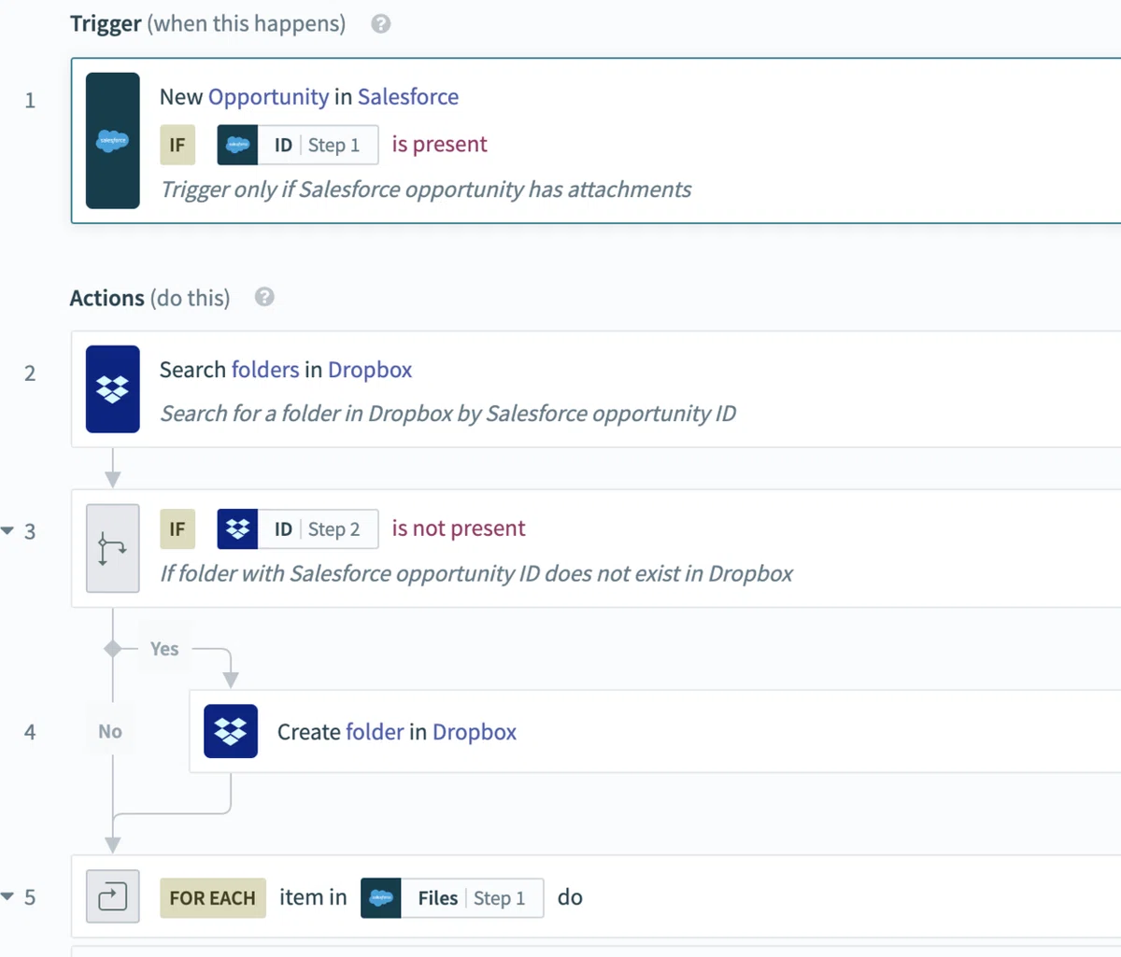The image size is (1121, 957).
Task: Click the No branch label
Action: pyautogui.click(x=110, y=732)
